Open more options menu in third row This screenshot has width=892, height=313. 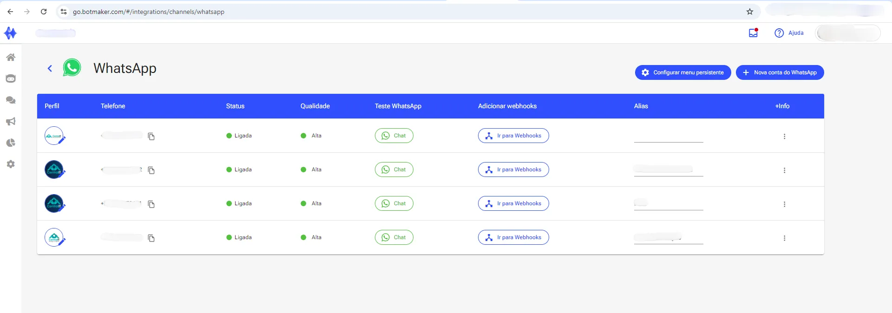click(784, 204)
